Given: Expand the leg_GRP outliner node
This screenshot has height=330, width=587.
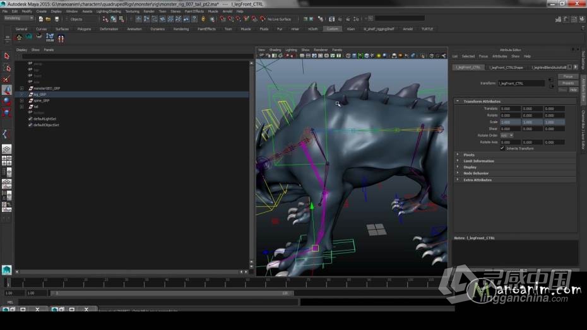Looking at the screenshot, I should click(x=21, y=95).
